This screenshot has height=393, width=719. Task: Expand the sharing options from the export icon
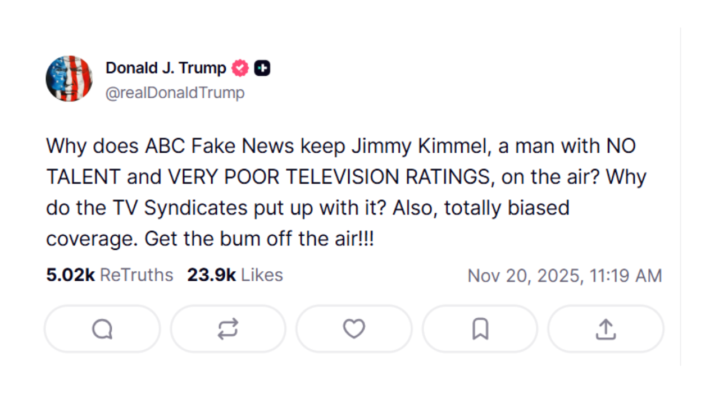605,329
